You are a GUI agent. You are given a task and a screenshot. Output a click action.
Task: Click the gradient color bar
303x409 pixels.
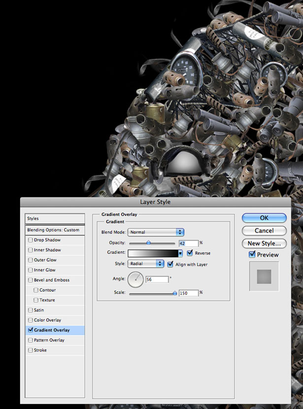pos(153,253)
